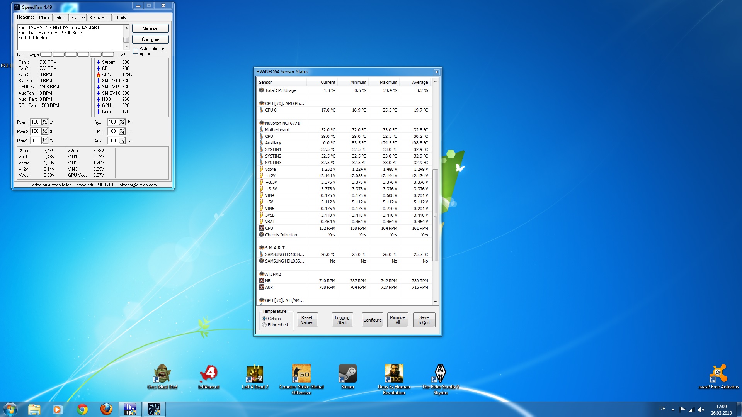Launch Google Chrome from taskbar
Image resolution: width=742 pixels, height=417 pixels.
[x=82, y=409]
